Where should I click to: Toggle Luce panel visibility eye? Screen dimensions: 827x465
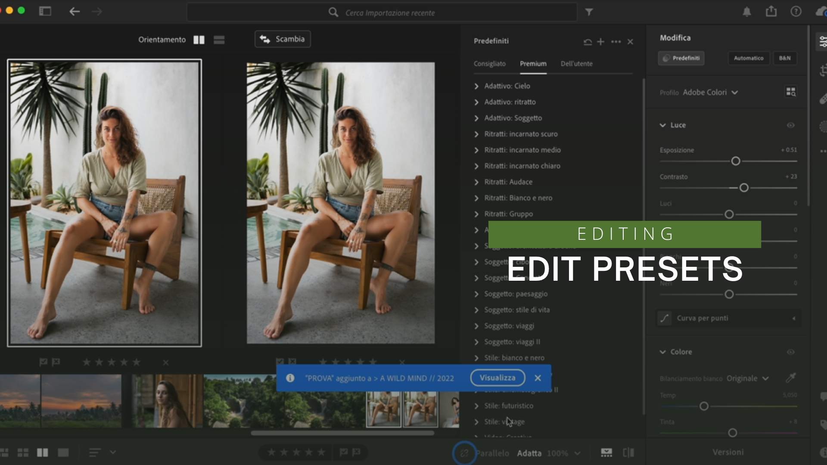click(x=790, y=125)
